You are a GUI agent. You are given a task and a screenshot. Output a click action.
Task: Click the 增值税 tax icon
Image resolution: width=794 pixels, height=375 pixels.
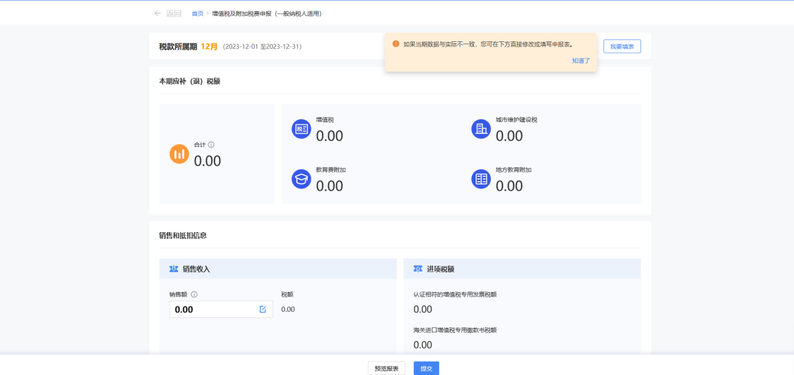(301, 129)
